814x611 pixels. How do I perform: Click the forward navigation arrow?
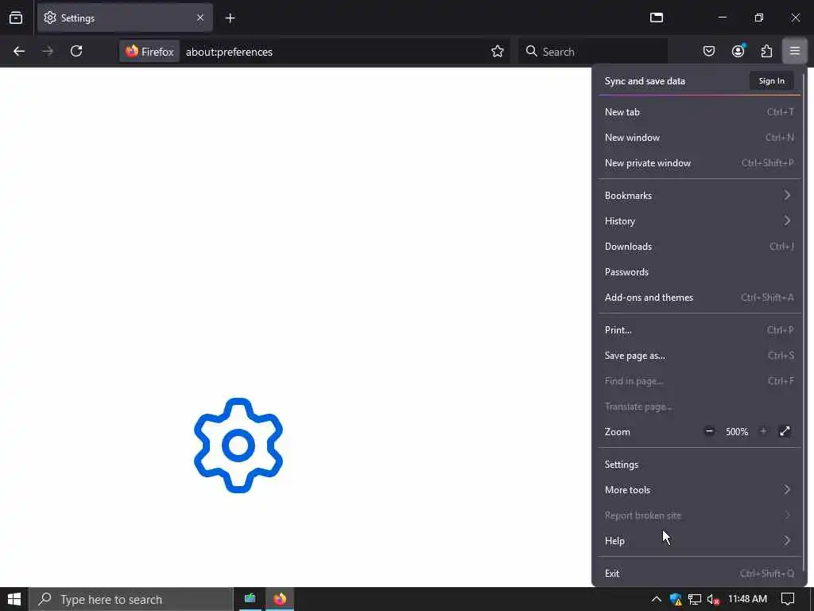[x=48, y=51]
